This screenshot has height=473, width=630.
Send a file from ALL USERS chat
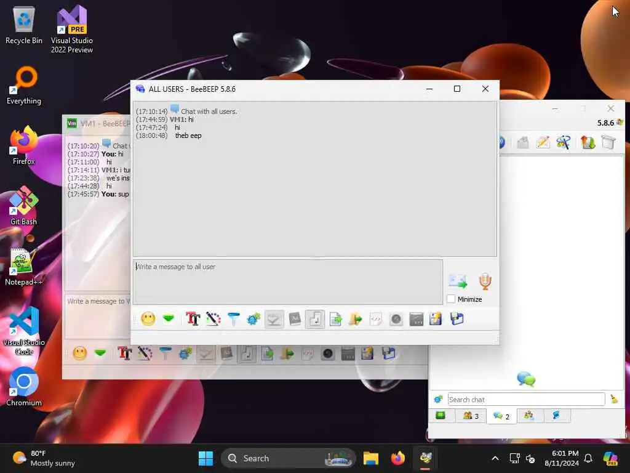335,320
